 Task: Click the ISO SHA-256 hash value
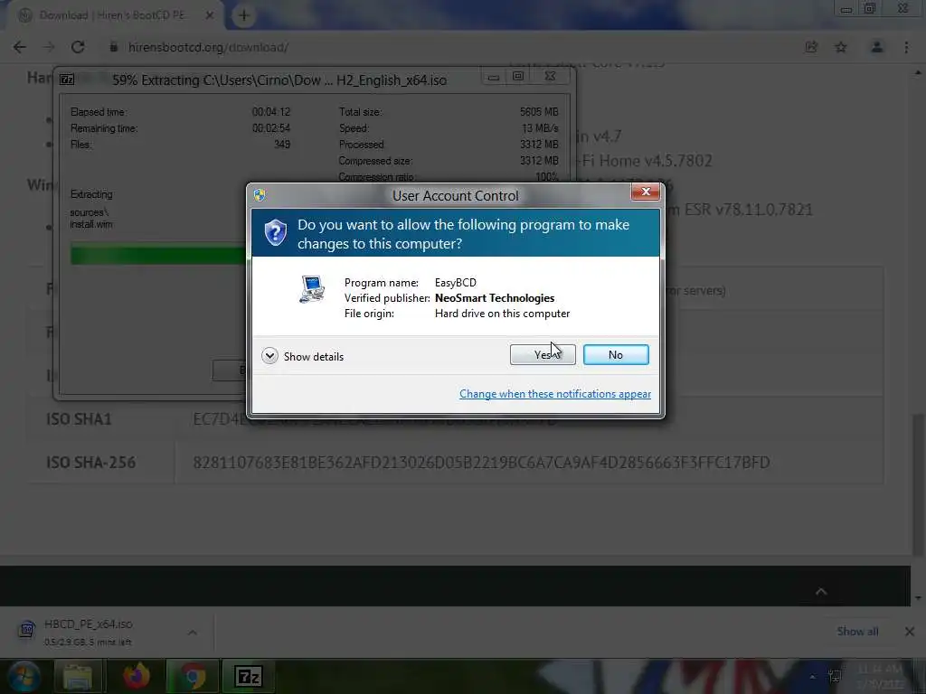[x=481, y=462]
